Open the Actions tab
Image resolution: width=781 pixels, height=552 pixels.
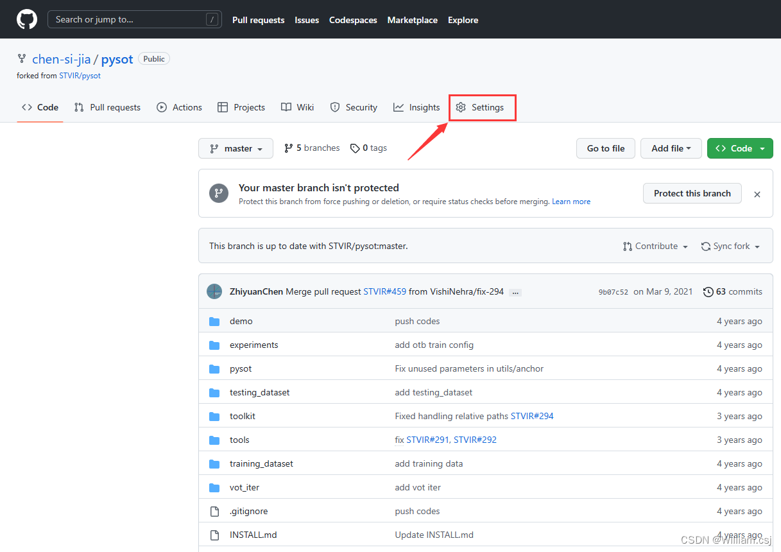[179, 107]
